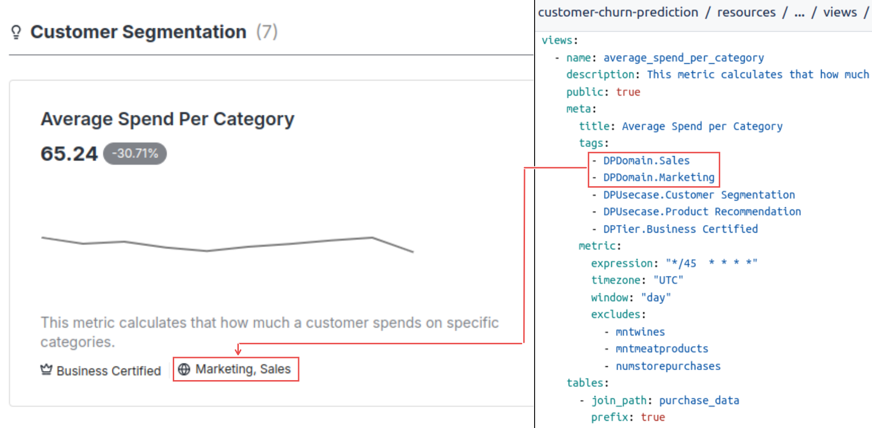Click the -30.71% change badge

point(135,154)
